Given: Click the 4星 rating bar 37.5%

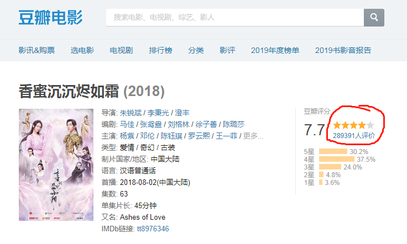Looking at the screenshot, I should (336, 160).
